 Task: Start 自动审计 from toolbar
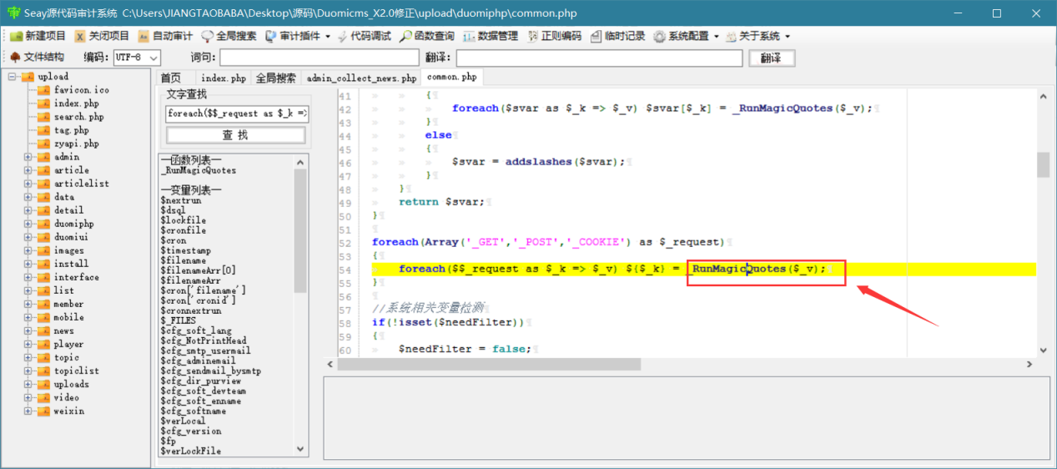(165, 36)
